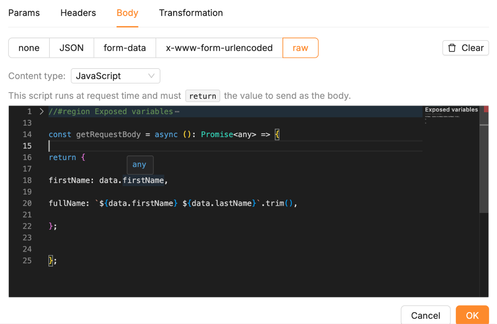Click line number 25 in gutter
This screenshot has height=324, width=497.
[27, 261]
